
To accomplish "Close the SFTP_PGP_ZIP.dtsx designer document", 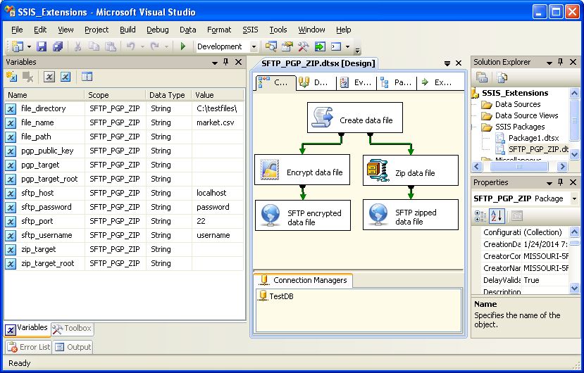I will pyautogui.click(x=459, y=63).
